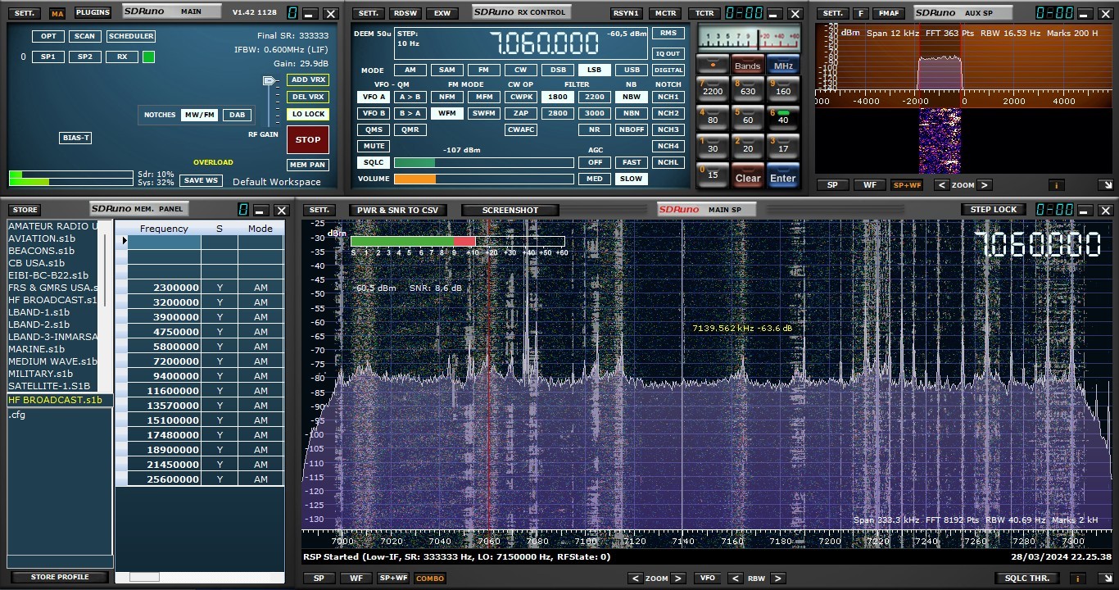Viewport: 1119px width, 590px height.
Task: Click the resize arrow icon in MAIN SP panel
Action: pyautogui.click(x=1104, y=579)
